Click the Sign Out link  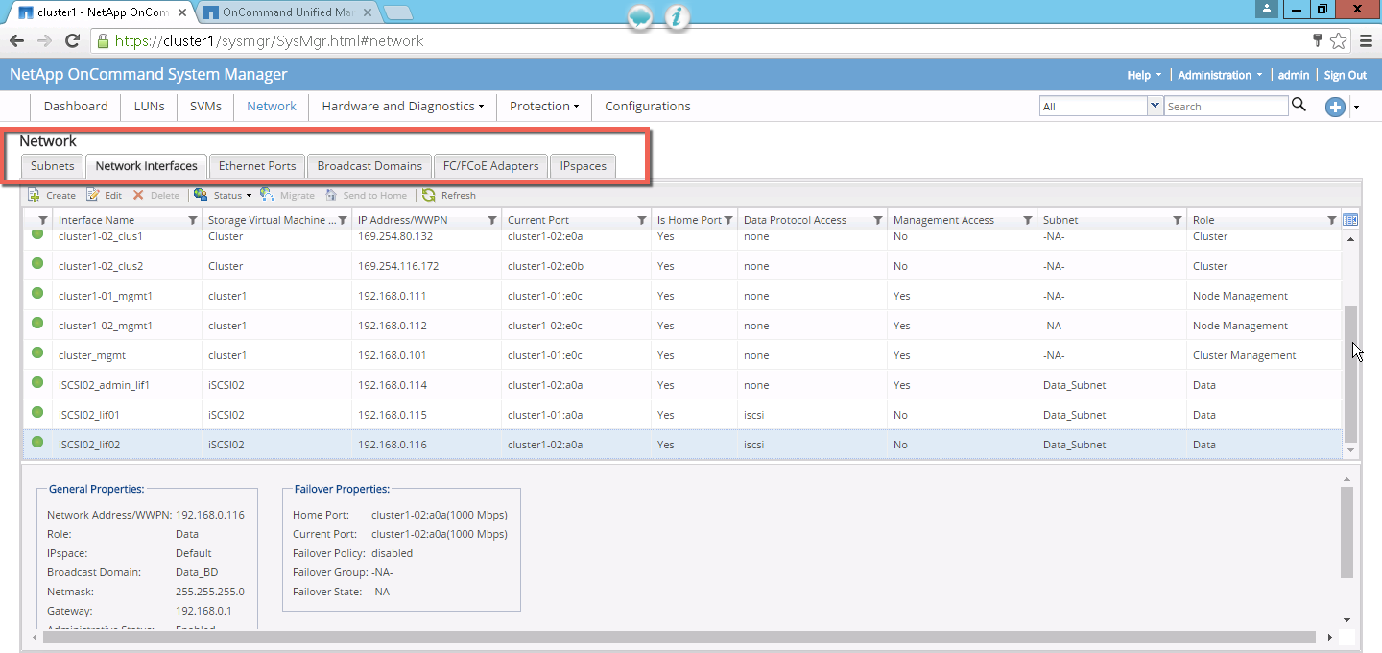[1345, 75]
